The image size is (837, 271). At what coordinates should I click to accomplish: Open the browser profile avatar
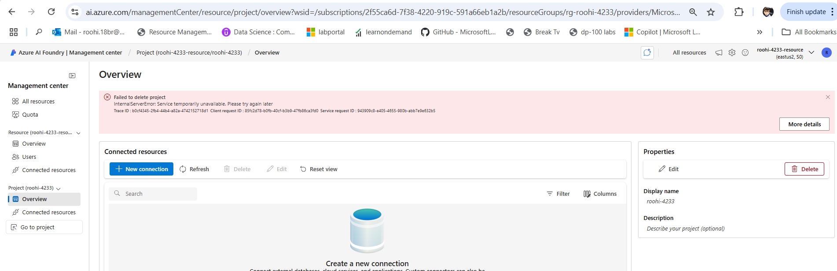(768, 12)
